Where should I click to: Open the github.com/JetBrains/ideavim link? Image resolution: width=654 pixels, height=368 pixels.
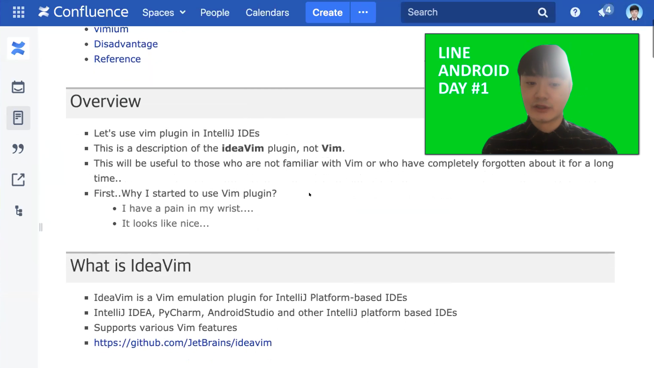pyautogui.click(x=183, y=343)
